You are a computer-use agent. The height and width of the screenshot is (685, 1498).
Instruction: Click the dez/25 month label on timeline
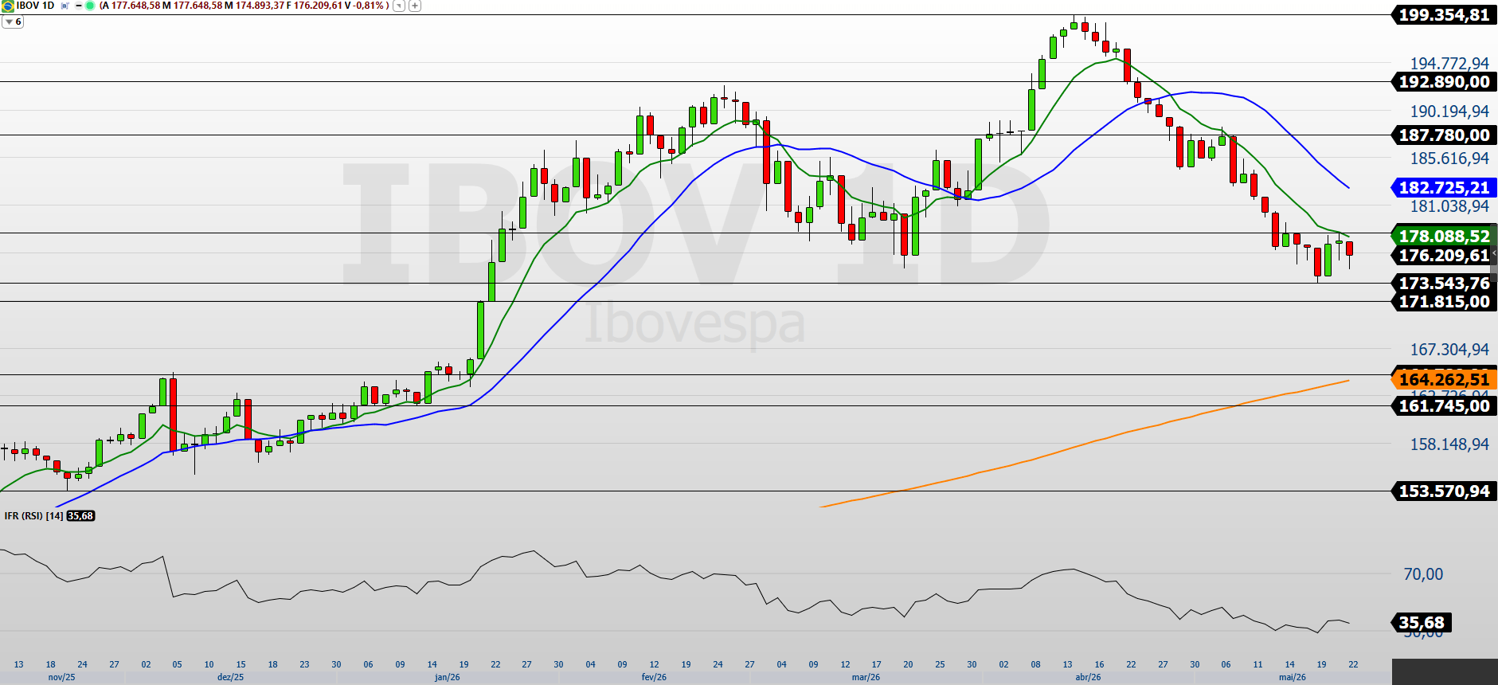[x=231, y=678]
